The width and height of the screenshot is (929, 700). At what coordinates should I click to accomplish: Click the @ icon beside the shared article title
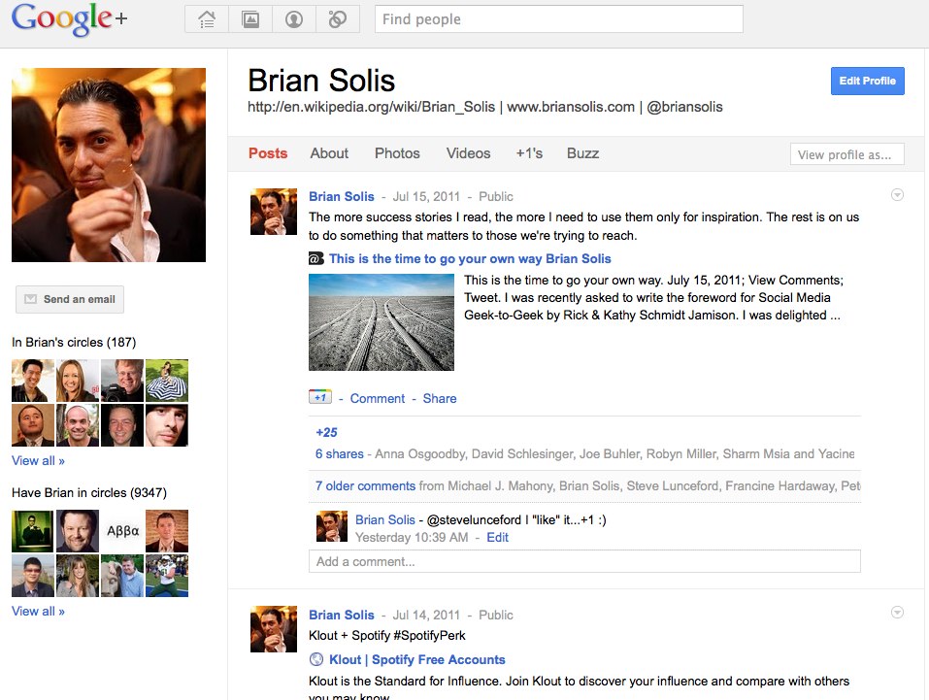click(316, 258)
